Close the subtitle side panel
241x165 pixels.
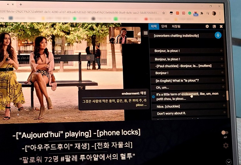221,26
